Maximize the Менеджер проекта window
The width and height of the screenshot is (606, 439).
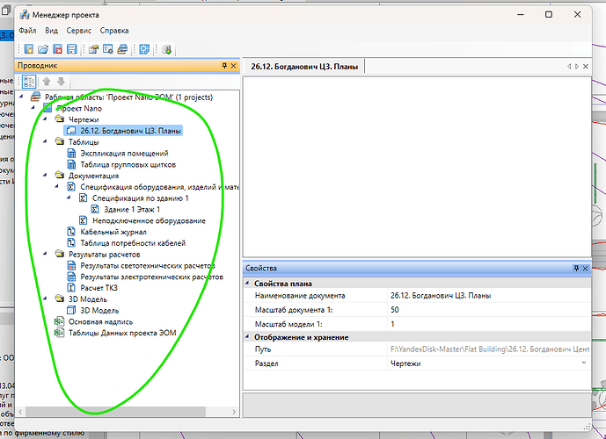549,15
